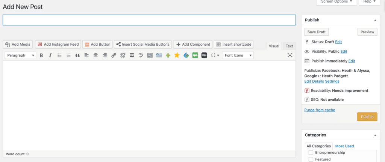
Task: Show the toolbar toggle keyboard icon
Action: pos(150,55)
